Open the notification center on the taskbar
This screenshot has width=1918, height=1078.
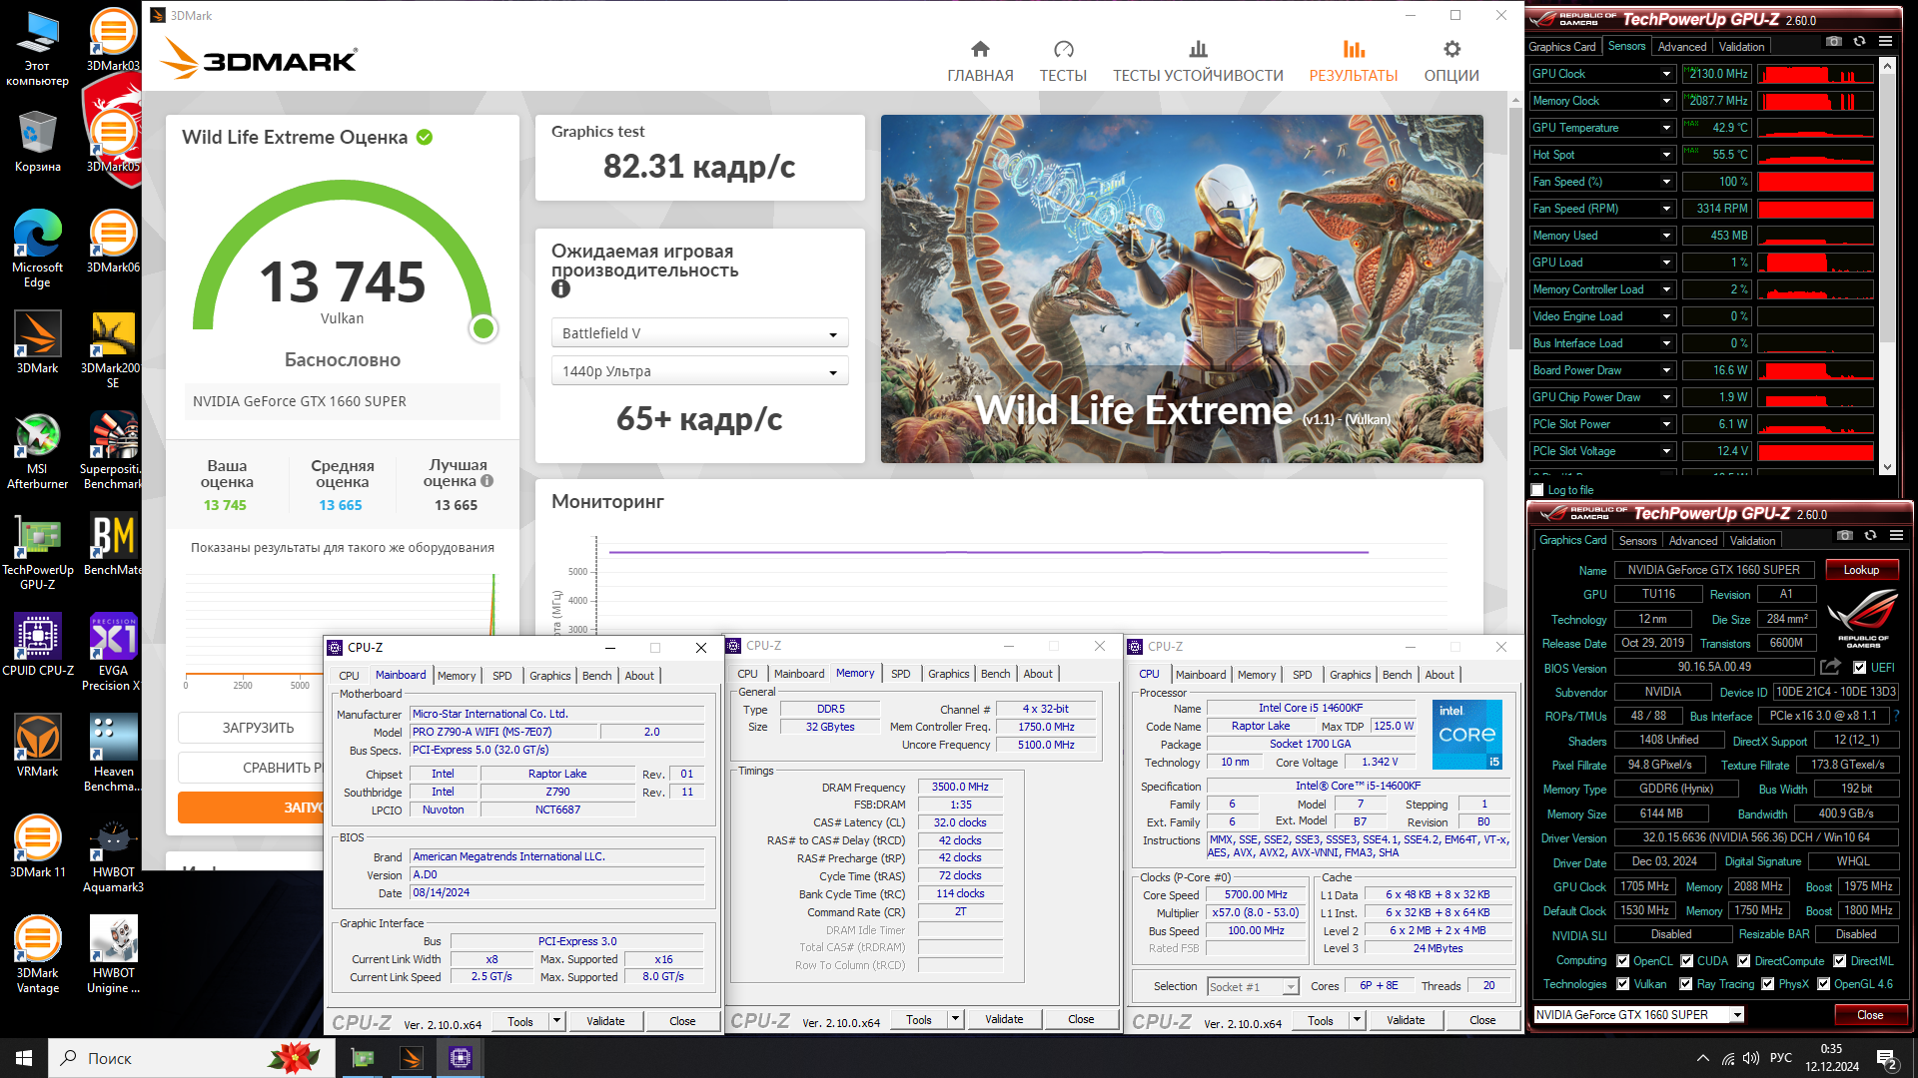(1886, 1058)
